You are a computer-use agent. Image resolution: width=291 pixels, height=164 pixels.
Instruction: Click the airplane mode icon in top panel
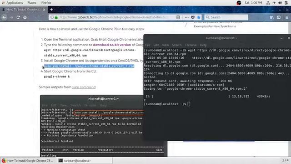point(274,3)
